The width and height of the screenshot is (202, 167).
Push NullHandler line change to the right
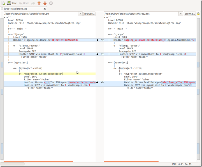click(x=97, y=40)
